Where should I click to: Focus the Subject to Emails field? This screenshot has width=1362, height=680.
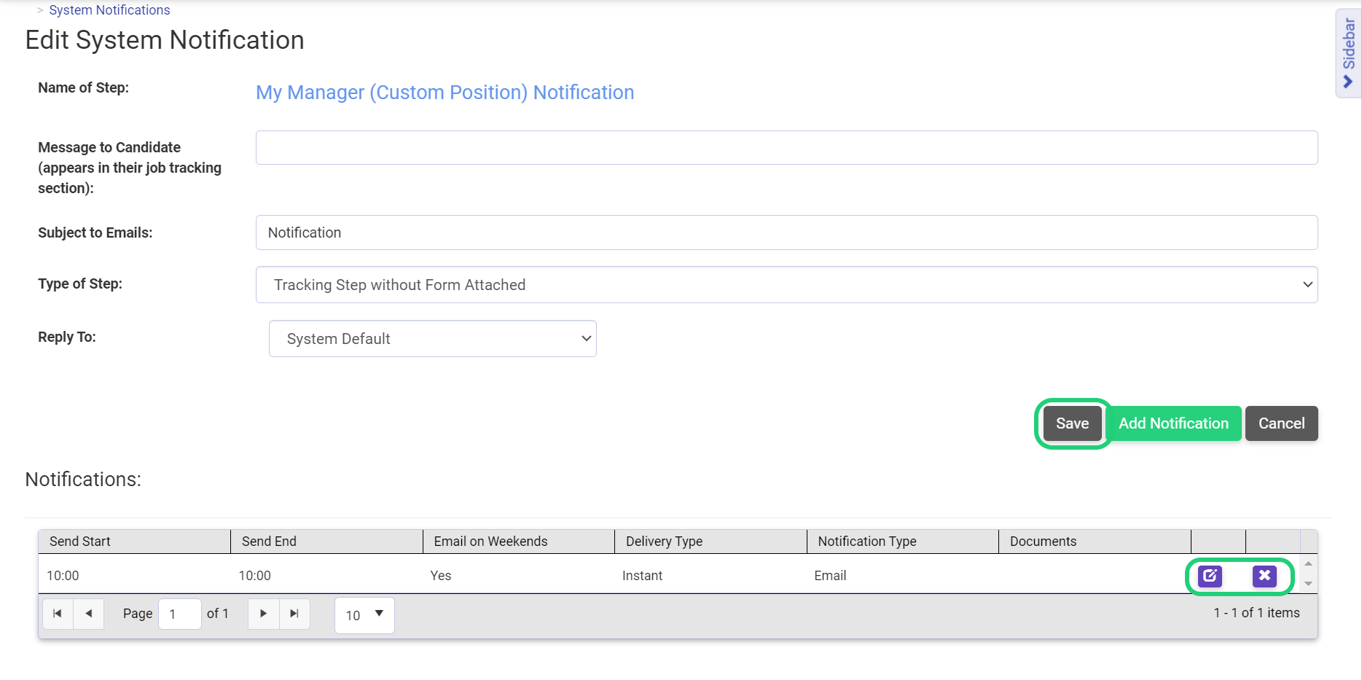click(786, 232)
